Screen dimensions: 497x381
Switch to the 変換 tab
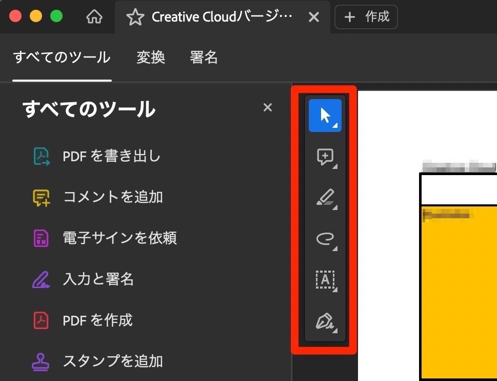coord(150,58)
